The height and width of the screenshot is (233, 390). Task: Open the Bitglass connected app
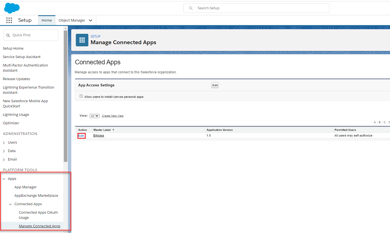click(98, 135)
